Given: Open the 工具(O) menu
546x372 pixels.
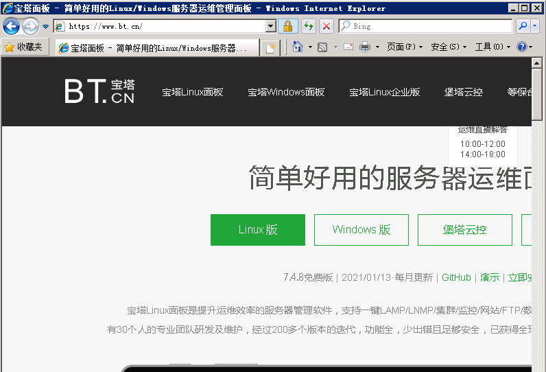Looking at the screenshot, I should pos(492,47).
